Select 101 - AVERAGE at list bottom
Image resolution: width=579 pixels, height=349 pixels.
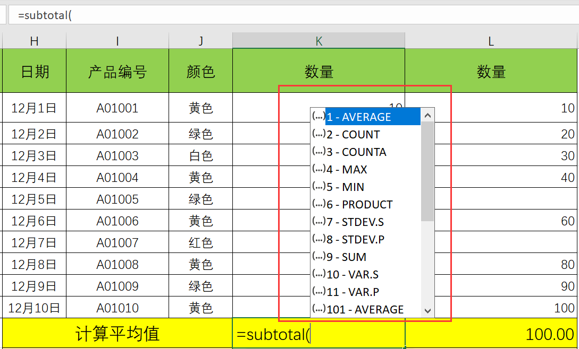[366, 309]
